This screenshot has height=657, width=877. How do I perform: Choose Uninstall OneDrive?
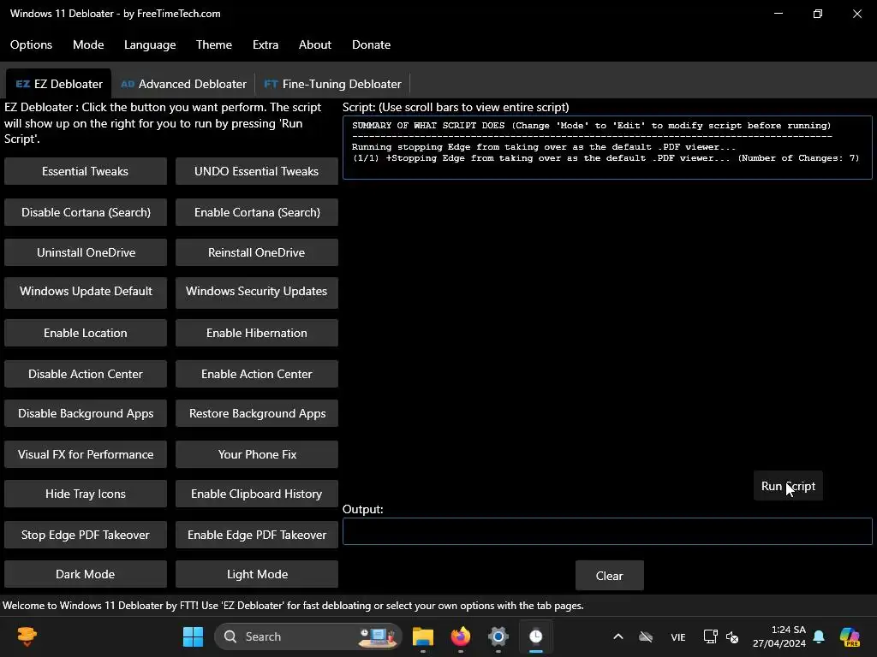click(x=85, y=252)
